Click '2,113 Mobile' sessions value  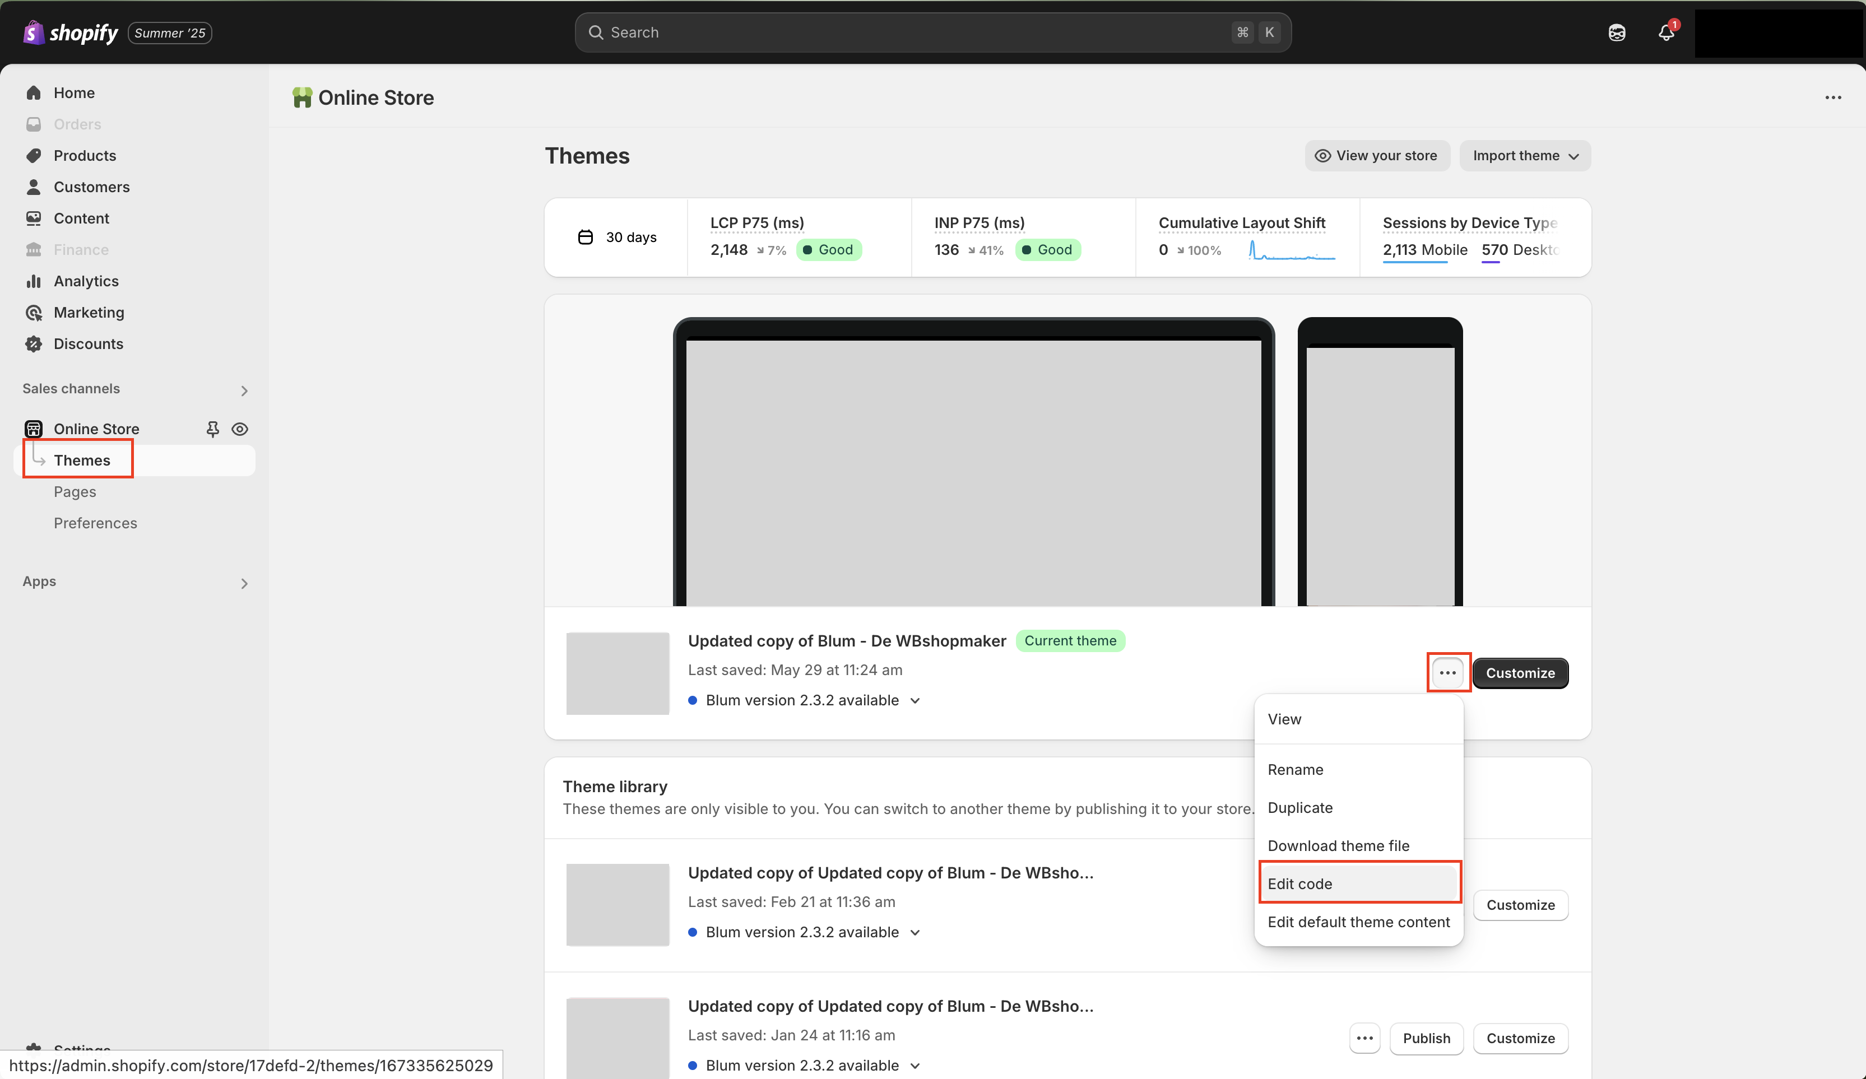1424,250
